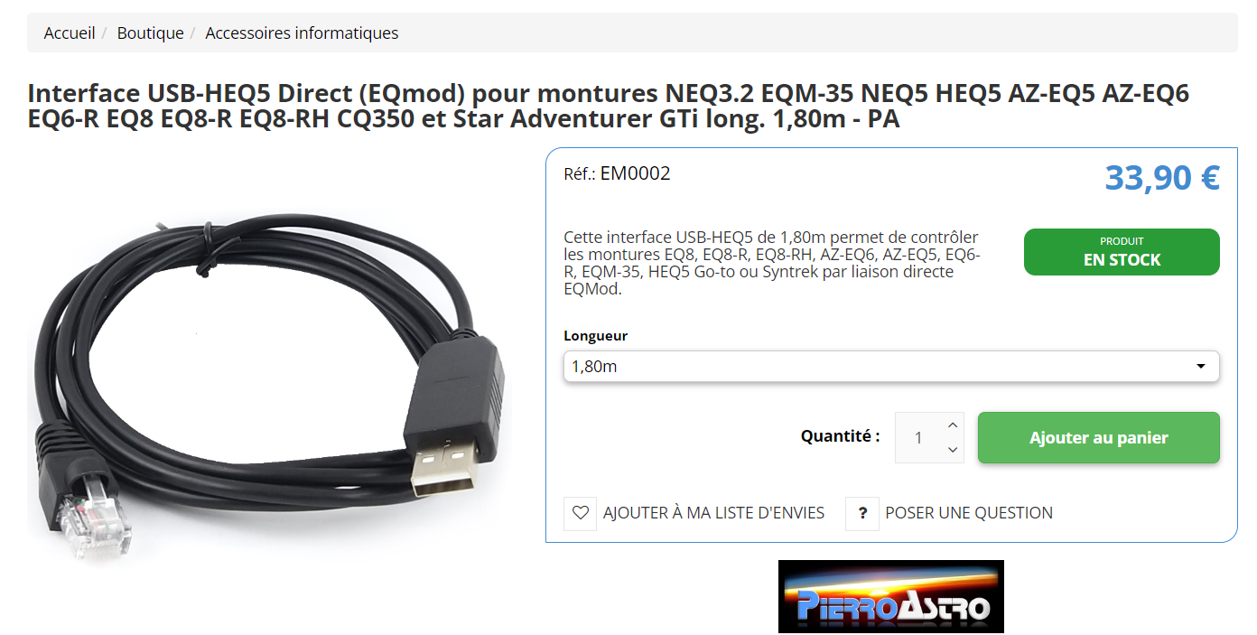This screenshot has height=635, width=1257.
Task: Open Boutique breadcrumb link
Action: click(x=150, y=33)
